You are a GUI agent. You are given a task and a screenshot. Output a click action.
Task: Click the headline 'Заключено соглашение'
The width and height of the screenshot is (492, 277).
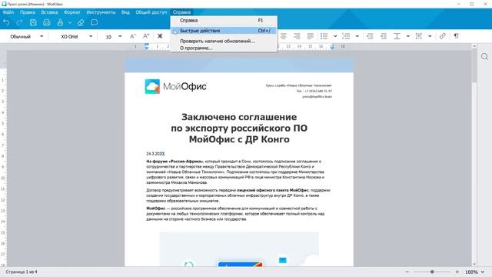pyautogui.click(x=239, y=117)
